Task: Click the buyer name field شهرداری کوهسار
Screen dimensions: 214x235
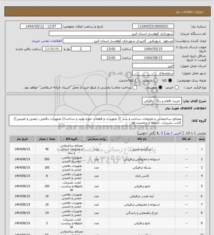Action: 111,33
